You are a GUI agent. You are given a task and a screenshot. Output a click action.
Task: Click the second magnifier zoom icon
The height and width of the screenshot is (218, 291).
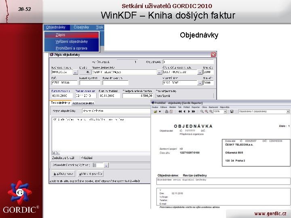[x=207, y=111]
